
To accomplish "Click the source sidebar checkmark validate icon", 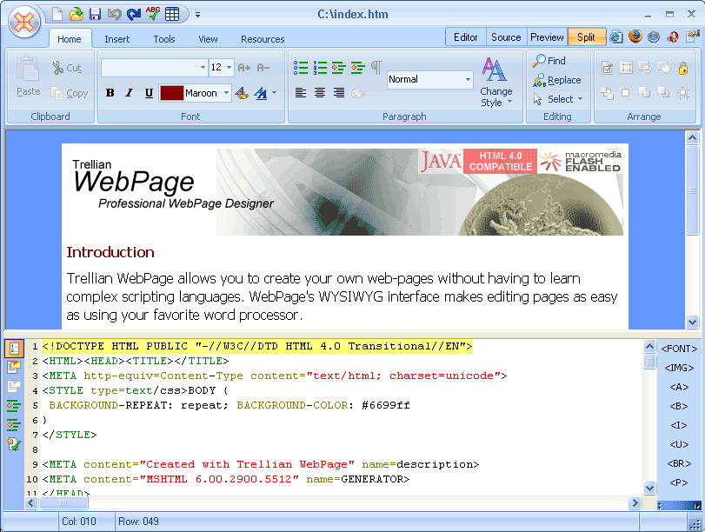I will [x=14, y=444].
